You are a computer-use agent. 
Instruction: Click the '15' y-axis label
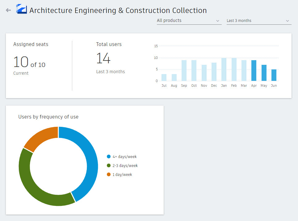click(x=156, y=46)
